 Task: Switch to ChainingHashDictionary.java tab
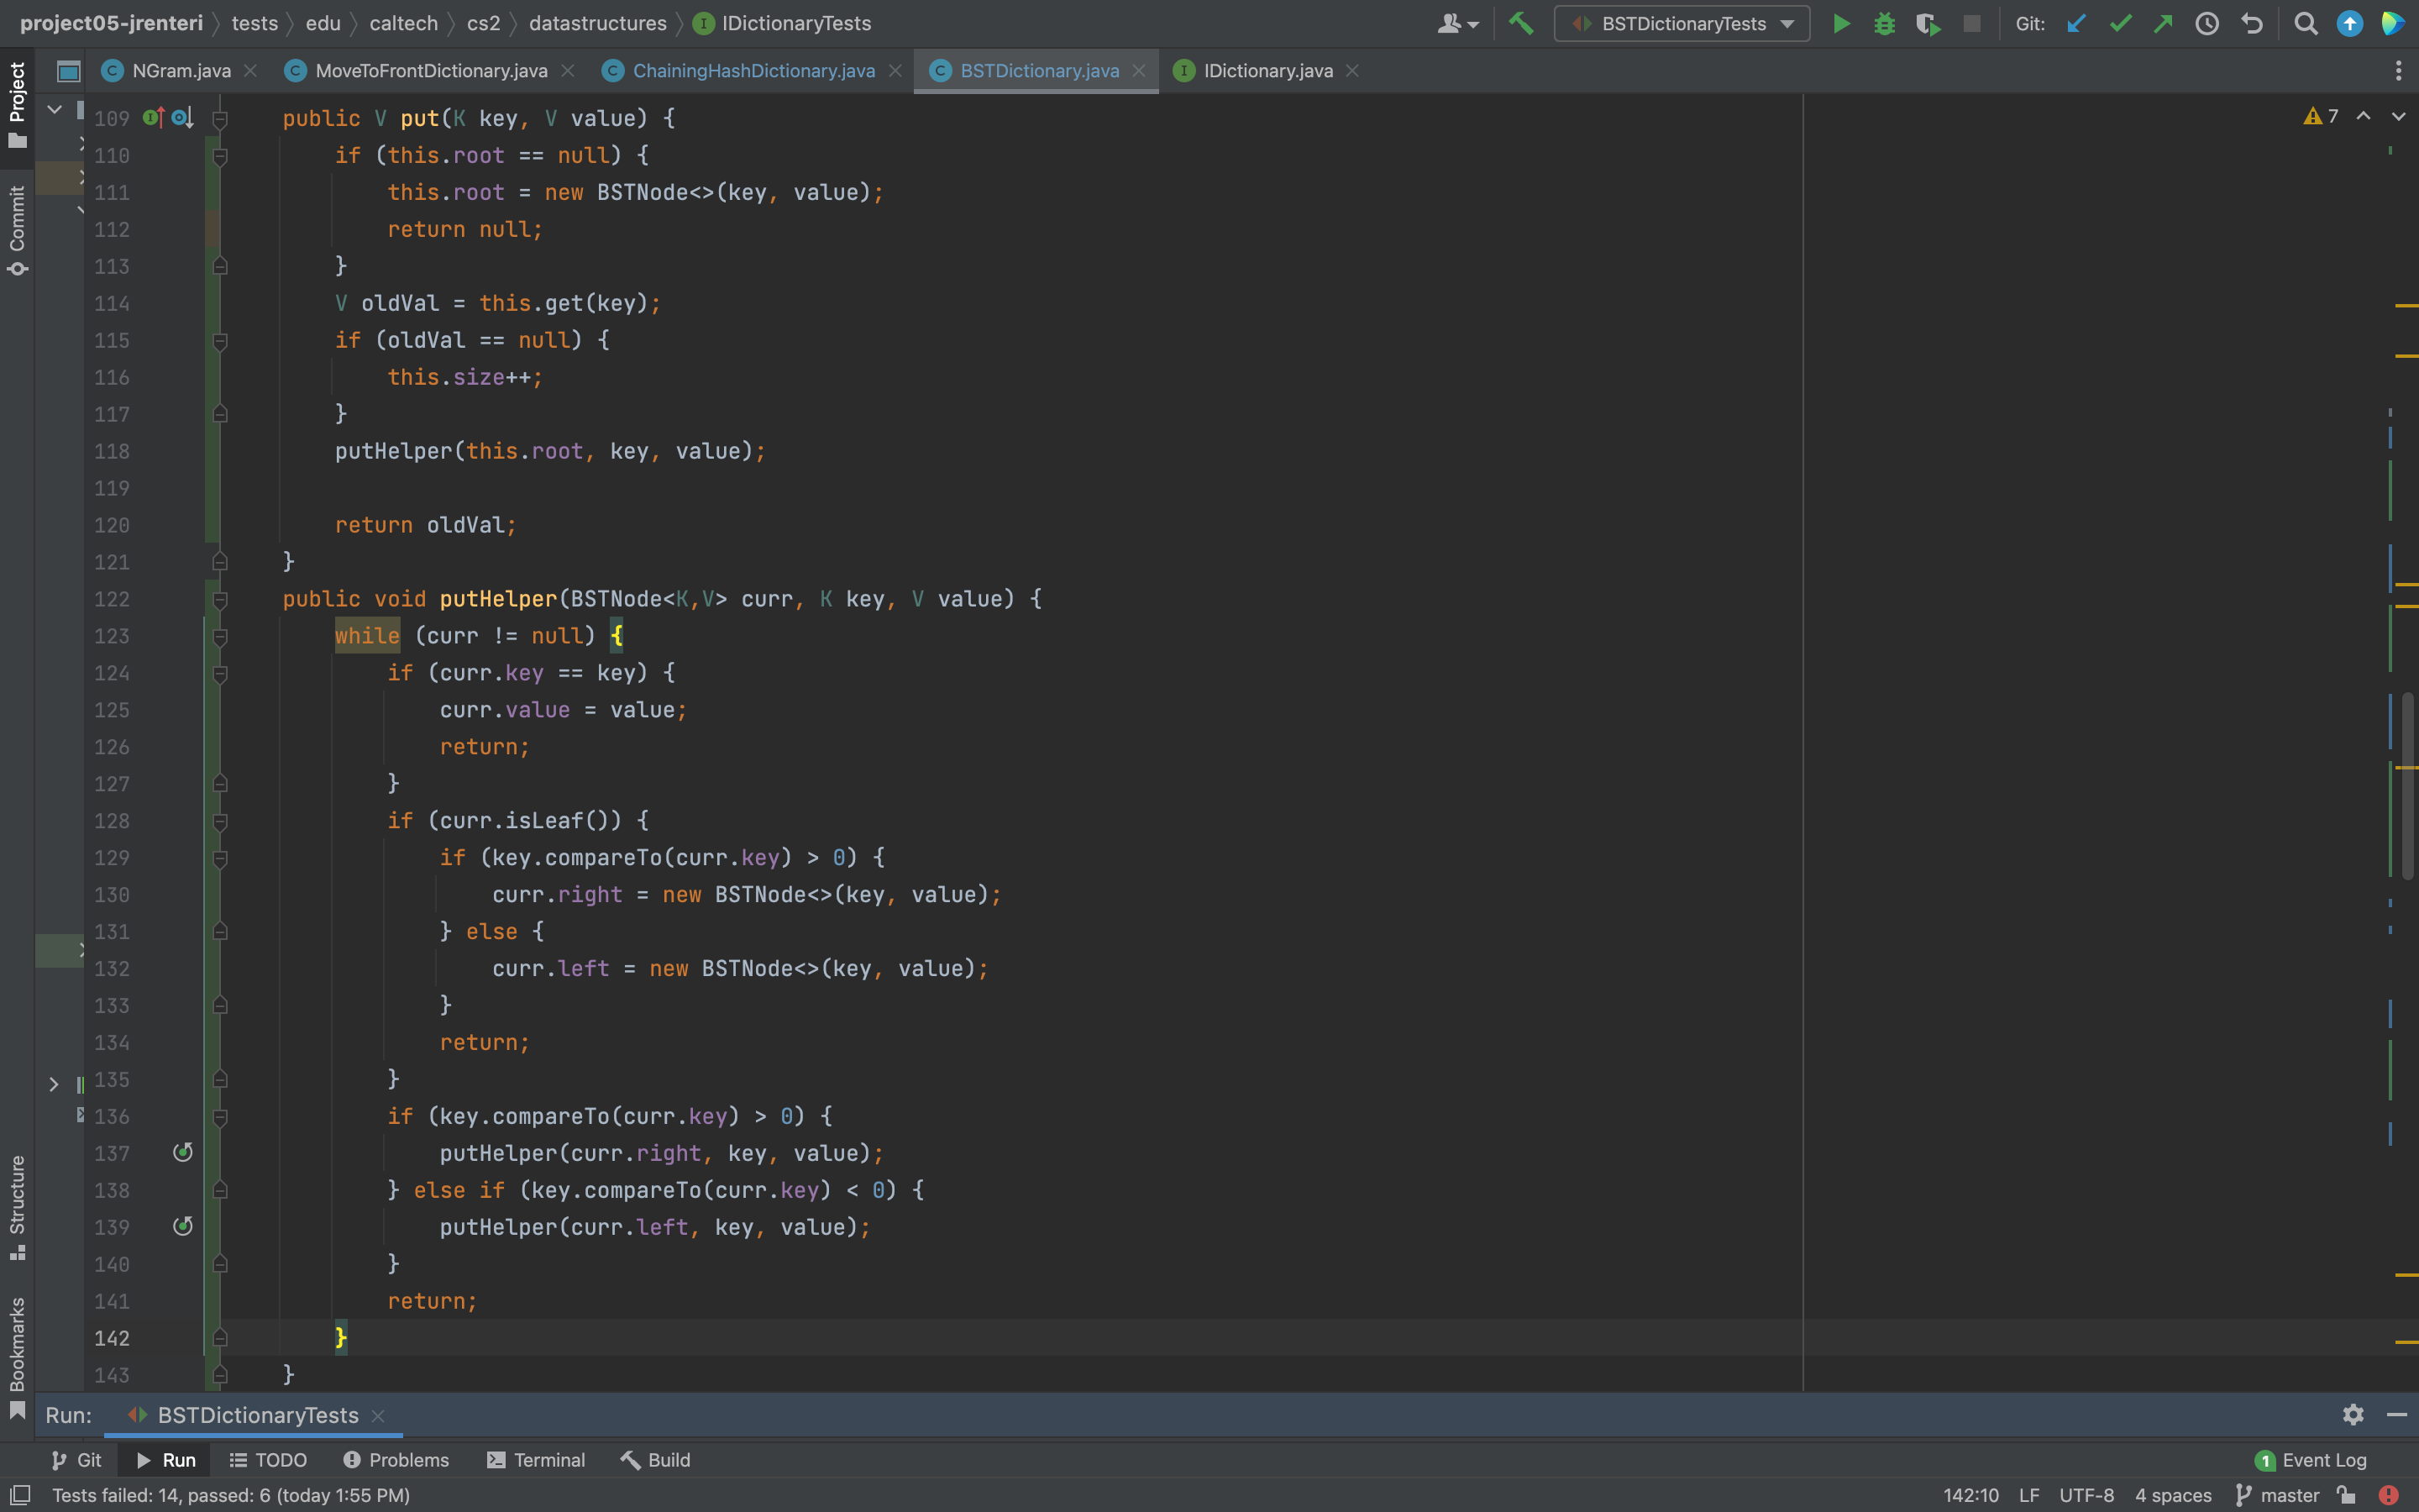pos(753,71)
